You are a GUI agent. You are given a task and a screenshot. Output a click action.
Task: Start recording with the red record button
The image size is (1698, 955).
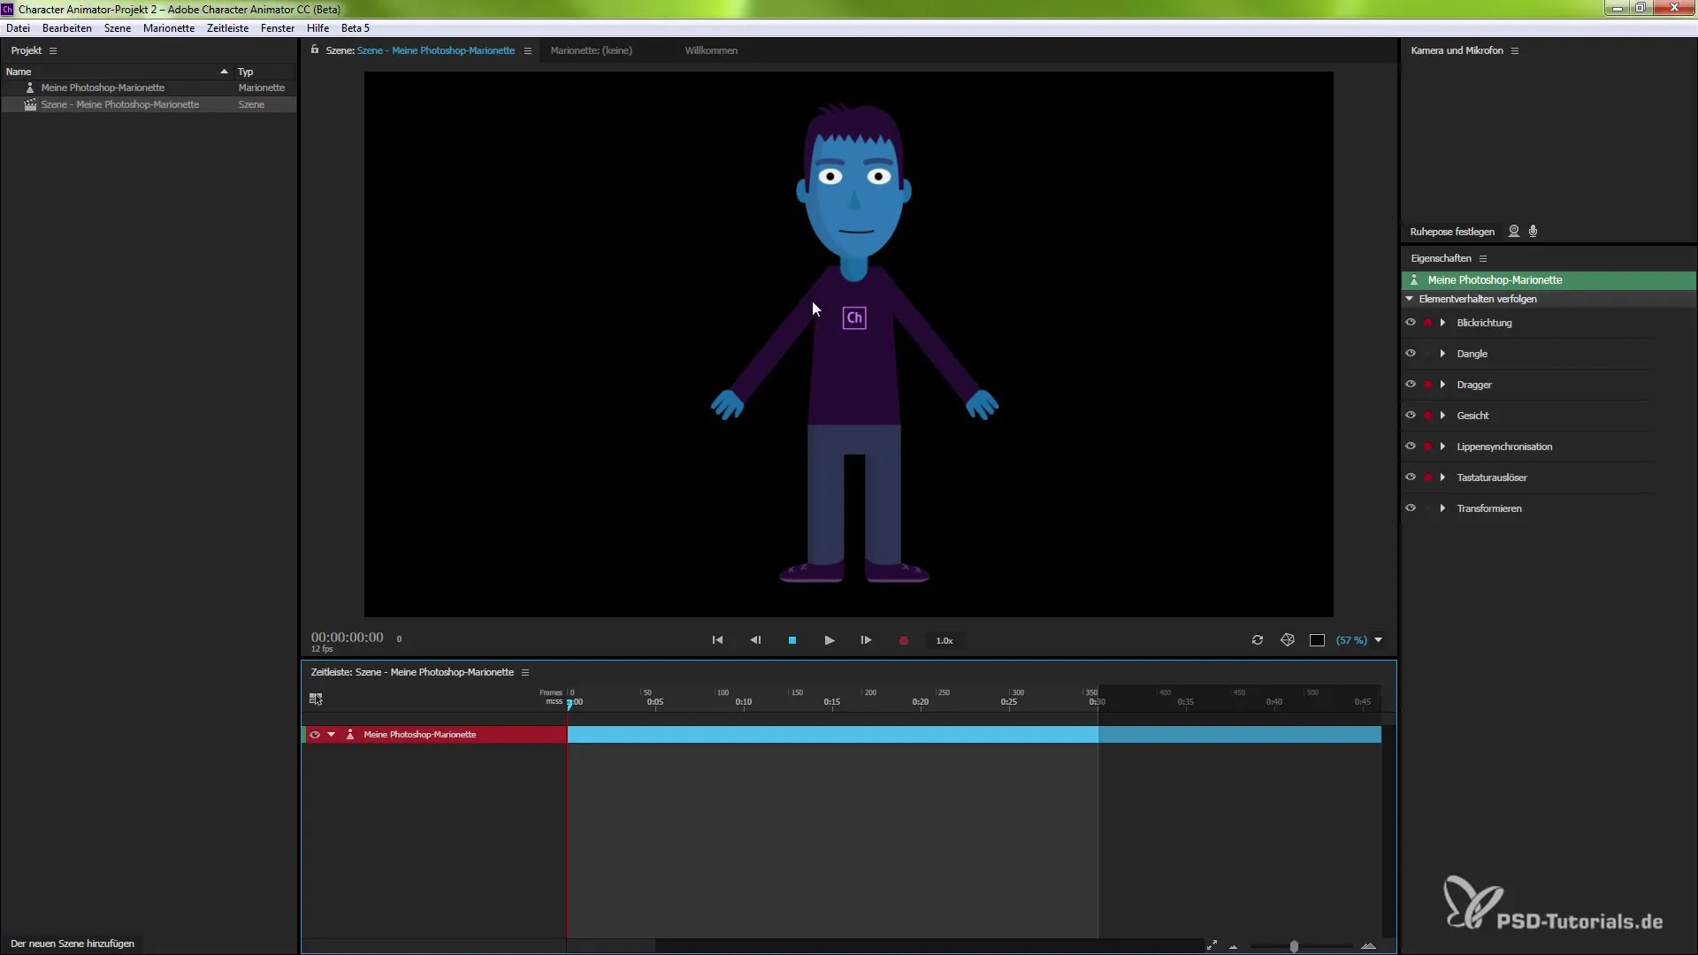click(904, 640)
